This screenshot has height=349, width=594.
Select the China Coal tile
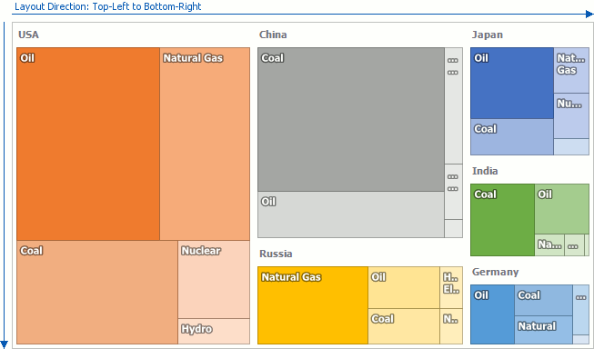351,119
